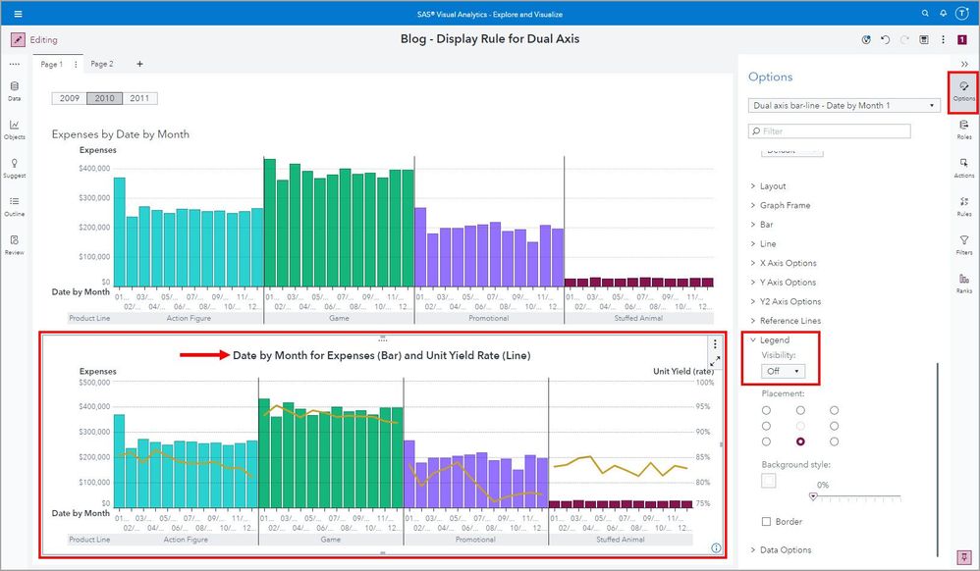Open the dual axis chart's object menu
980x571 pixels.
pyautogui.click(x=715, y=344)
